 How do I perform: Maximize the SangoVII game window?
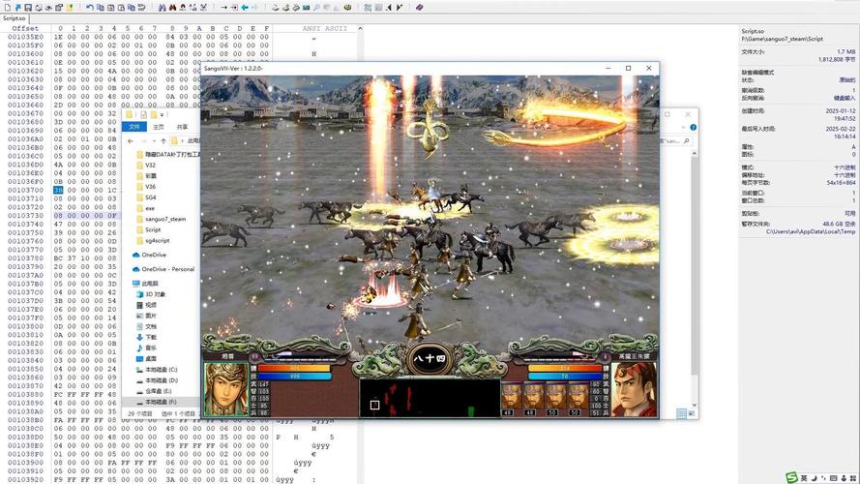click(629, 68)
